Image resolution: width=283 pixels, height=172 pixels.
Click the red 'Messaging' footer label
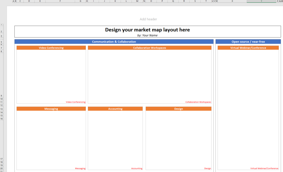click(80, 168)
